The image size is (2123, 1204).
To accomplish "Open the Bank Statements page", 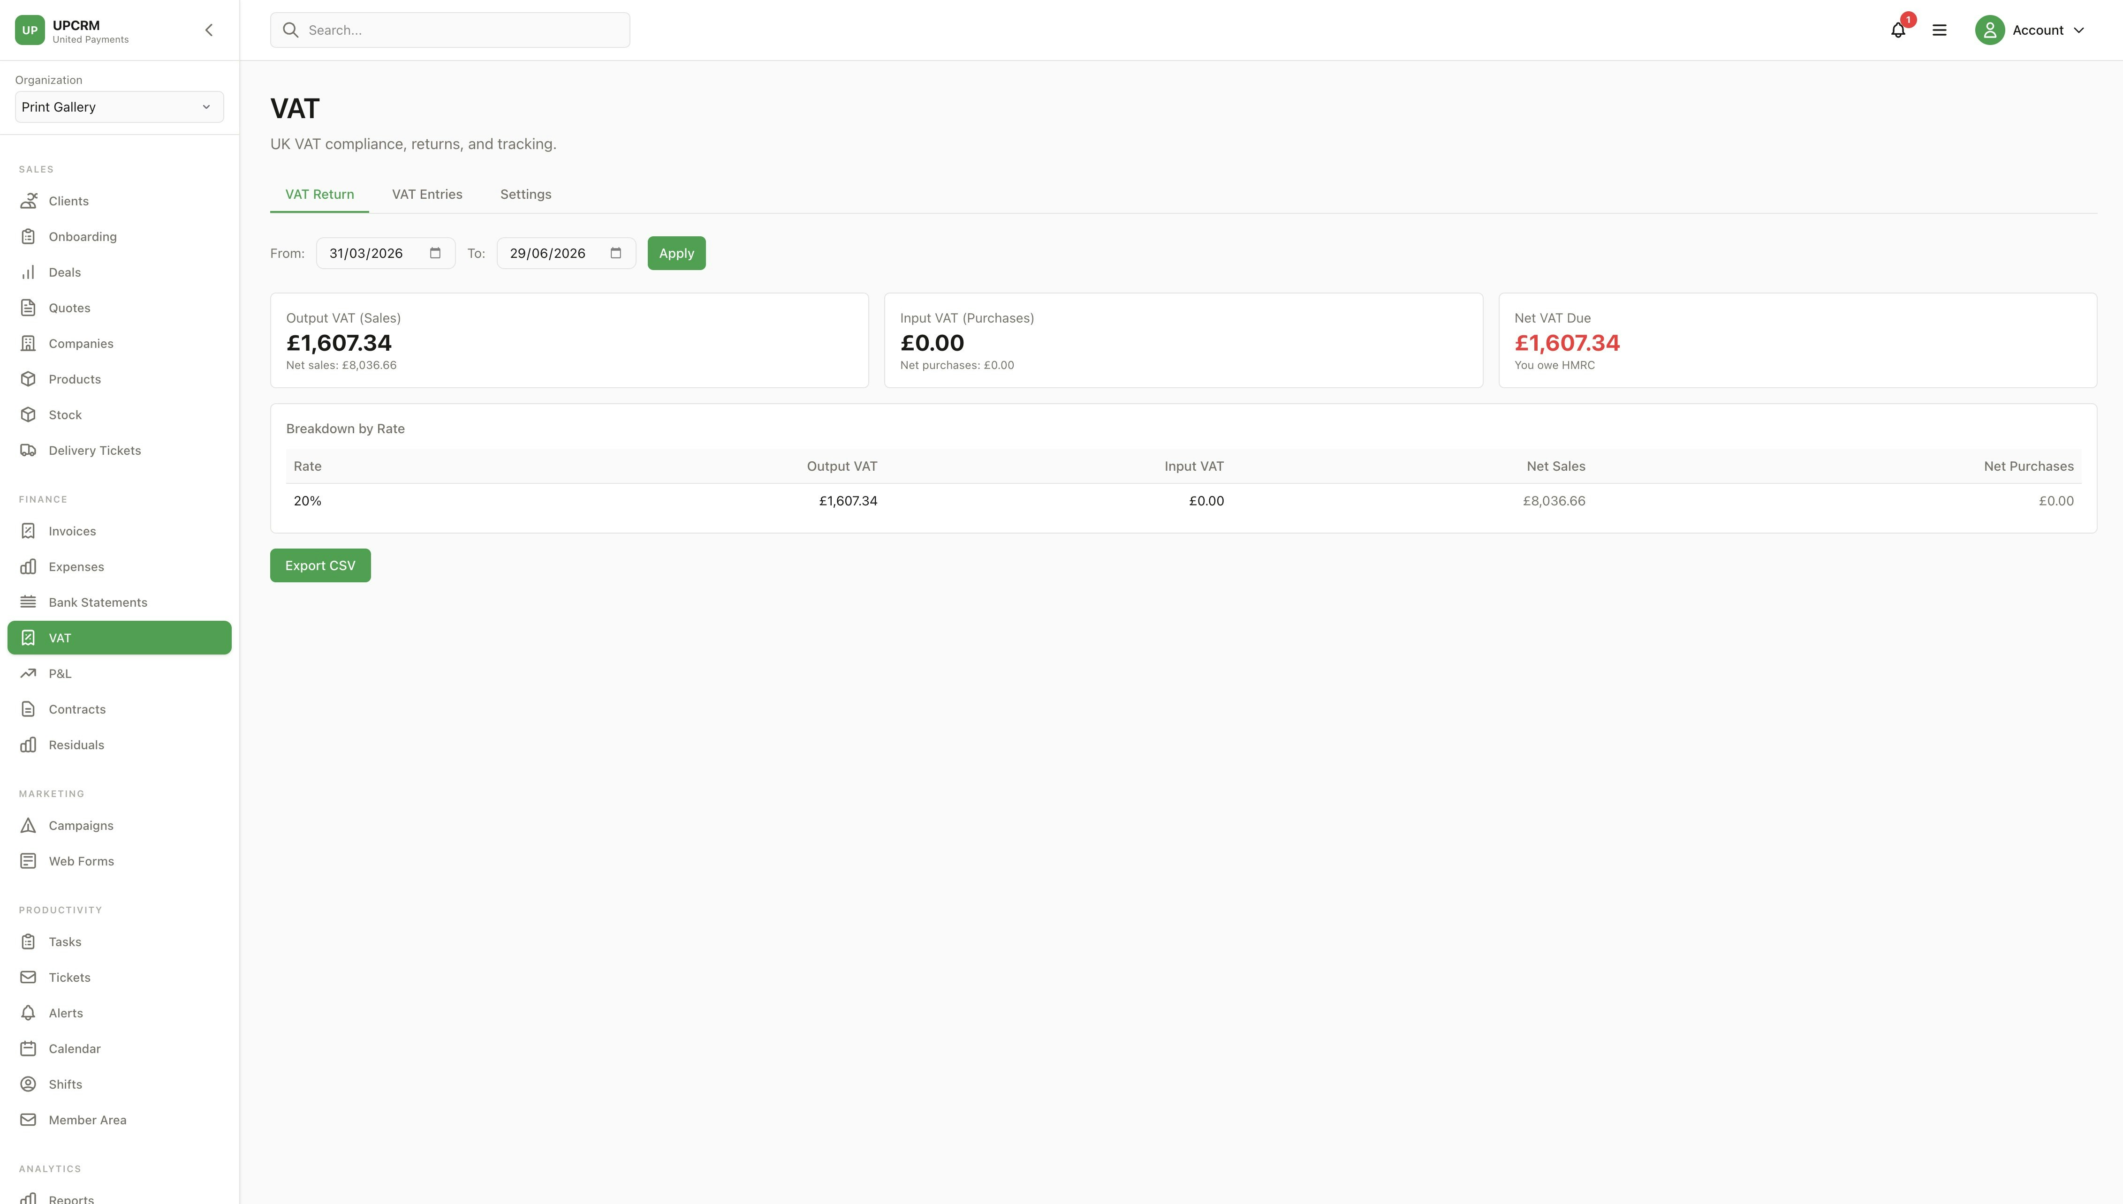I will click(98, 602).
